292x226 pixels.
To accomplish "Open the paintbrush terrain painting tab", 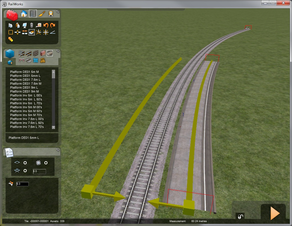I will pos(42,14).
